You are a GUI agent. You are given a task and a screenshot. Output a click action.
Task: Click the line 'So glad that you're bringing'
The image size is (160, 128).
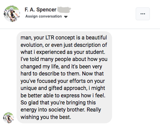58,103
